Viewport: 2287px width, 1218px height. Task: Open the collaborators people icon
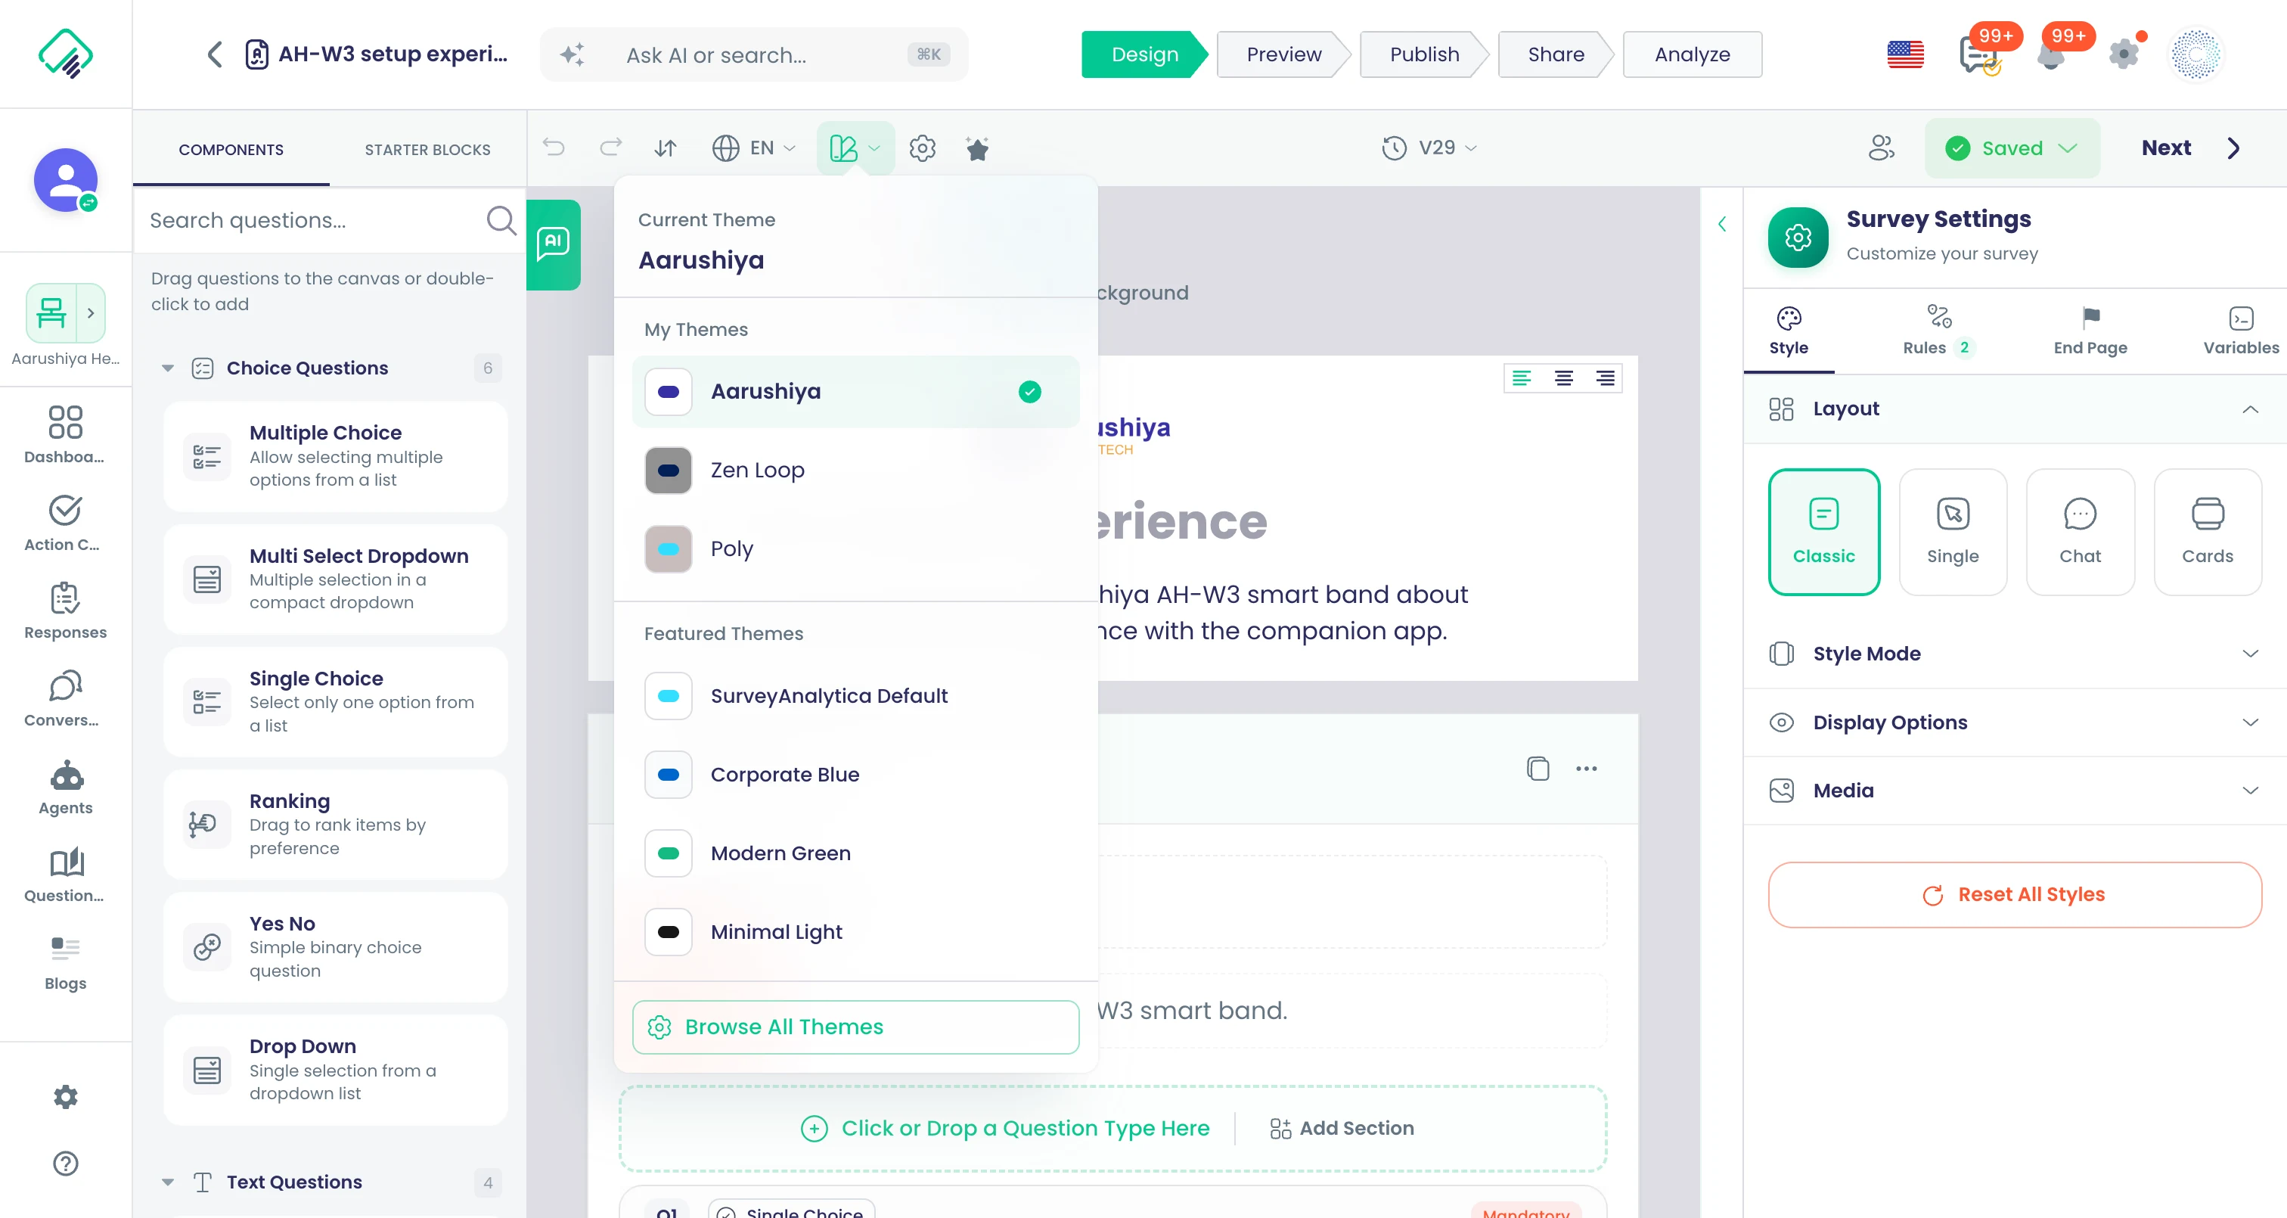pyautogui.click(x=1882, y=148)
